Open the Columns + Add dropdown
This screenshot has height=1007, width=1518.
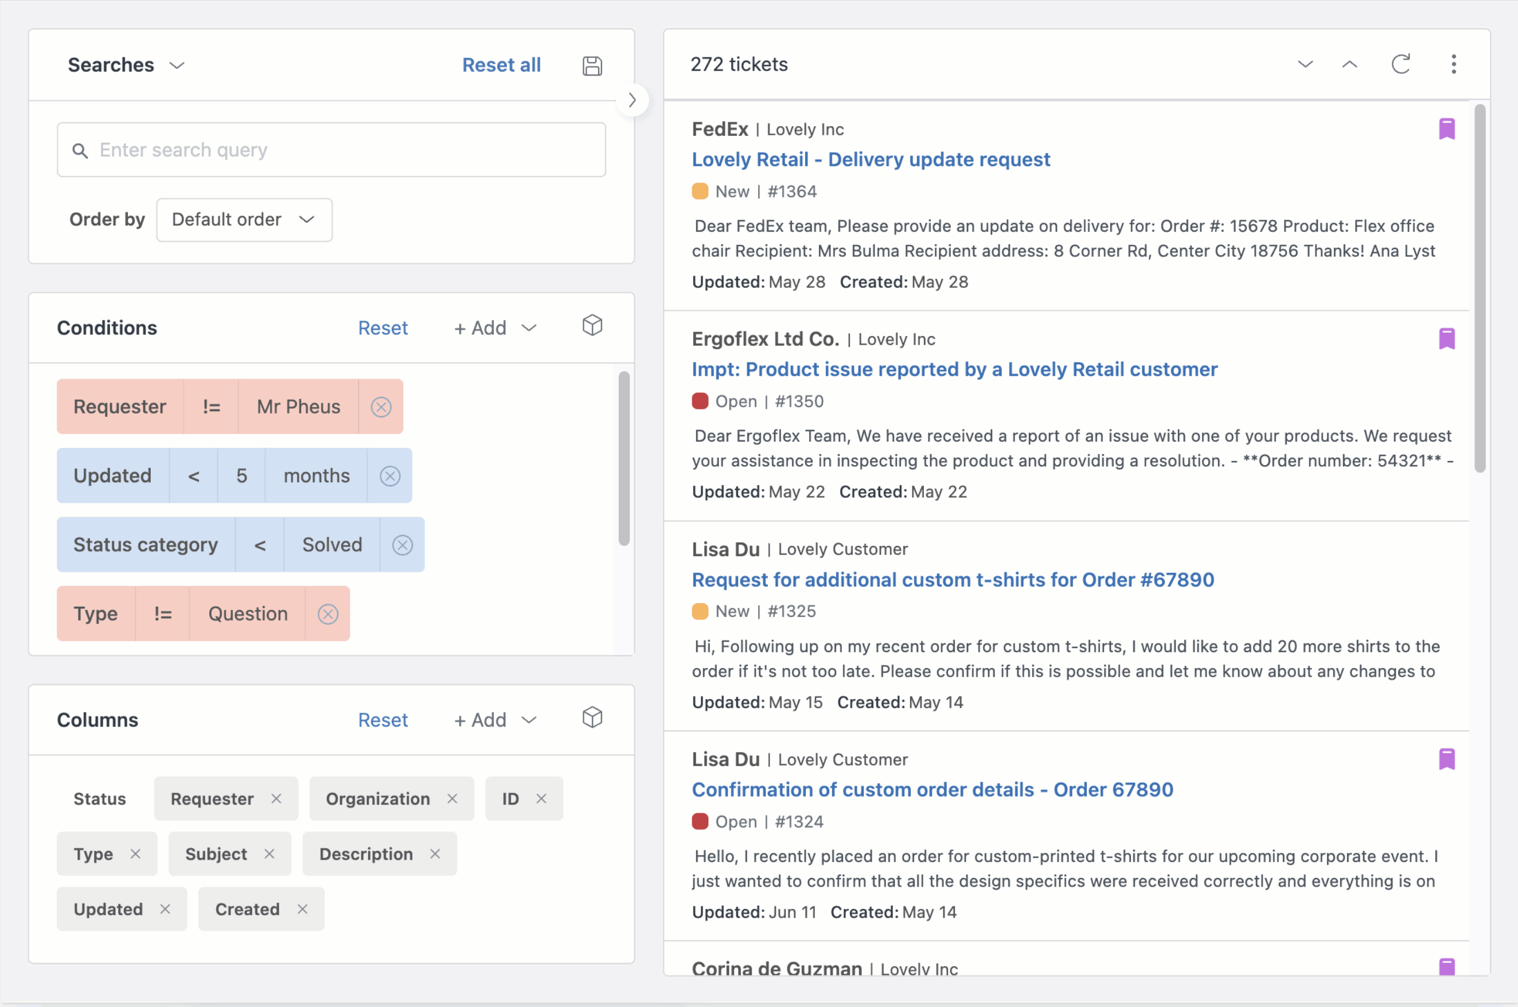(x=495, y=720)
